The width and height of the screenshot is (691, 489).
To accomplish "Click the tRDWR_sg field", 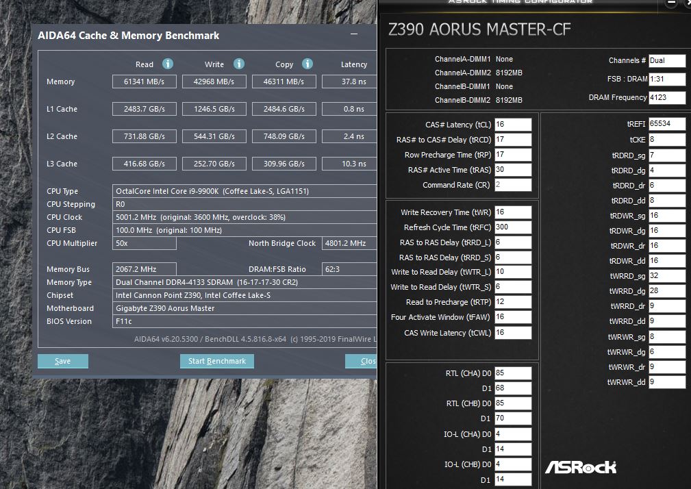I will click(667, 216).
